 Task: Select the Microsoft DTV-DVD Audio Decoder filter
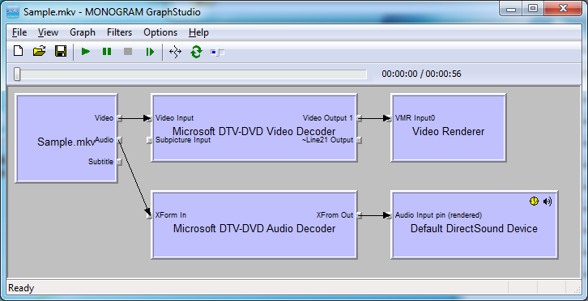tap(254, 225)
